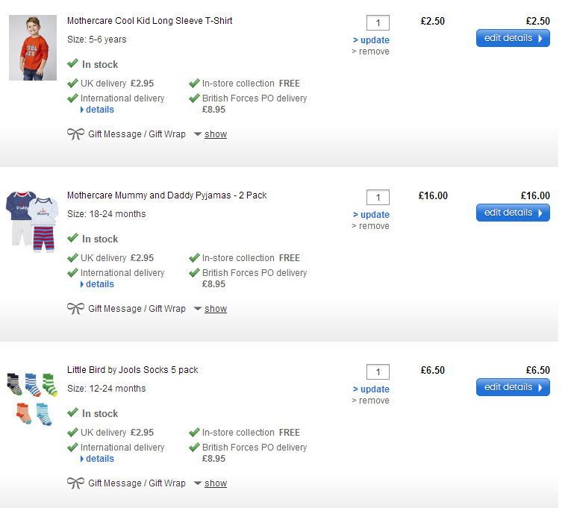Click green In stock checkmark for Cool Kid T-Shirt

pyautogui.click(x=72, y=64)
